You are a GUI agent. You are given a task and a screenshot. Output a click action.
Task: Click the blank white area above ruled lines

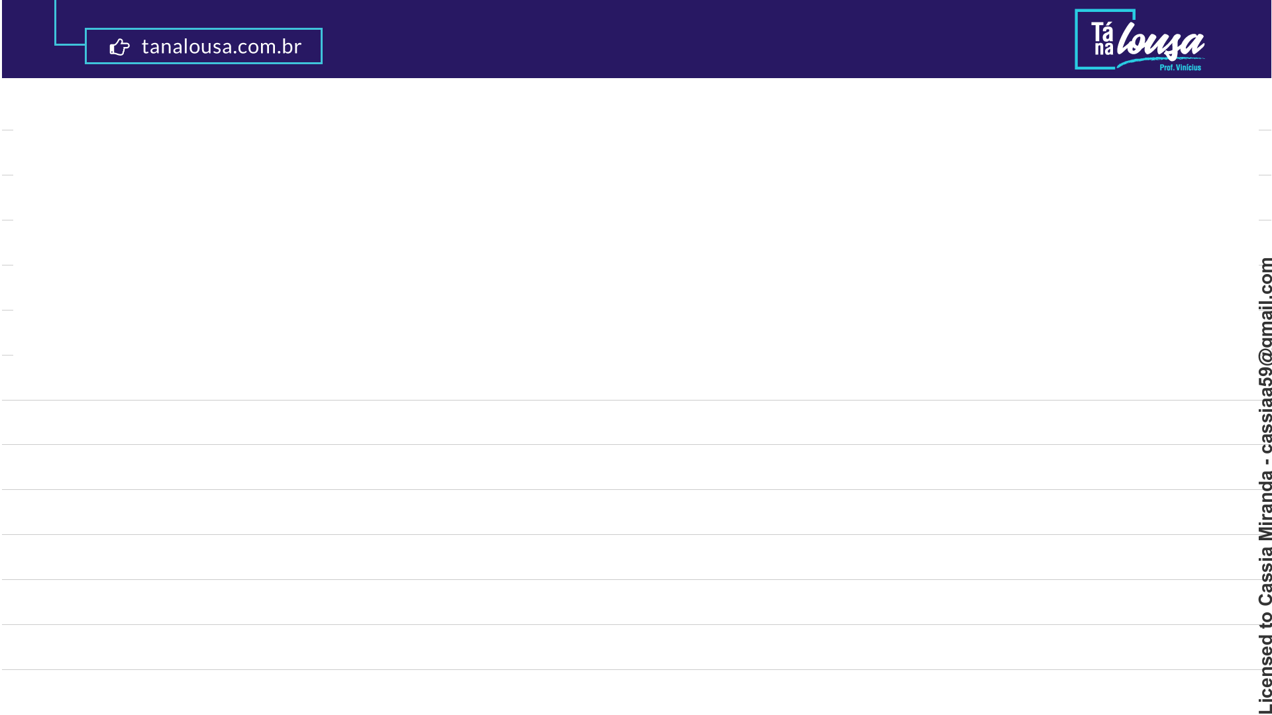(x=636, y=238)
